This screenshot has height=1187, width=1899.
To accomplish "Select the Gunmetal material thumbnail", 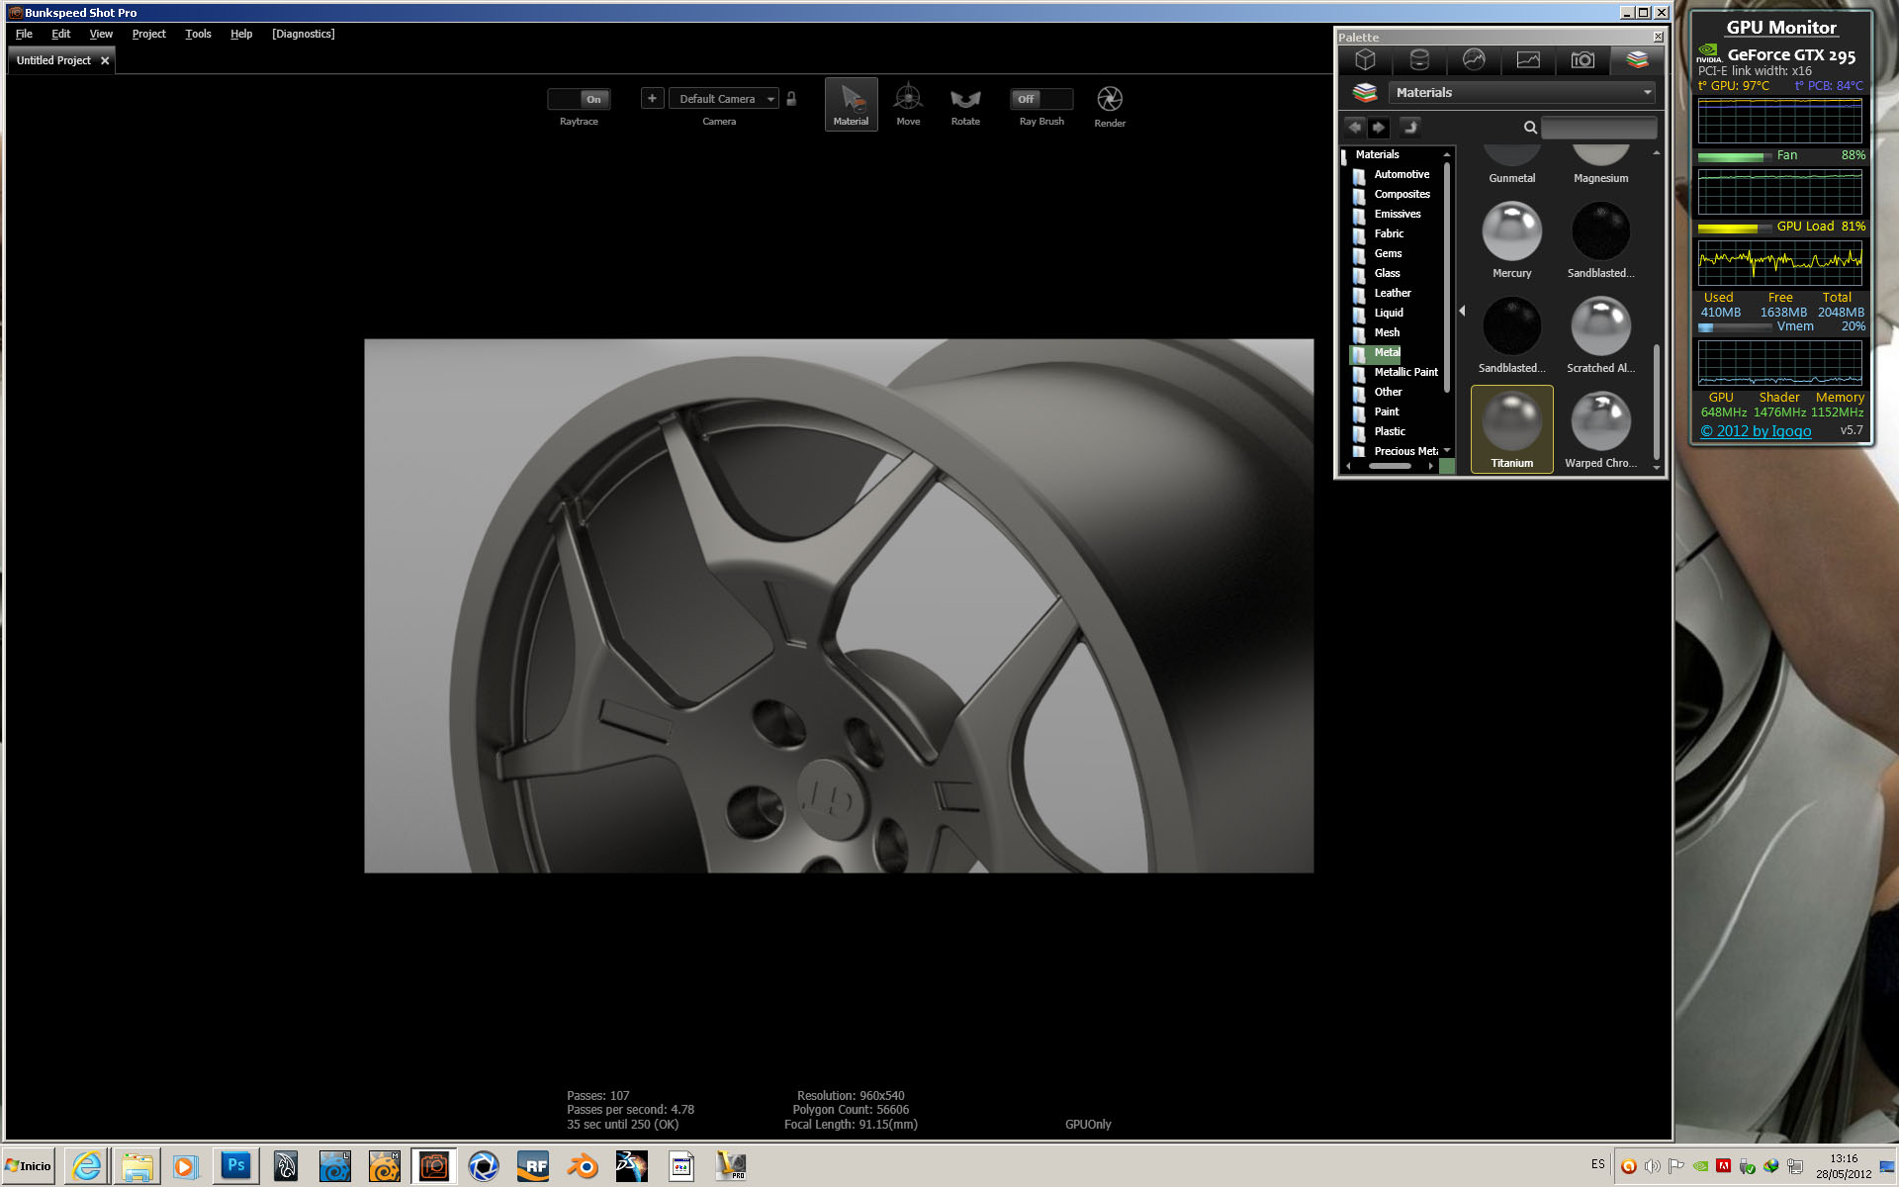I will [x=1512, y=165].
